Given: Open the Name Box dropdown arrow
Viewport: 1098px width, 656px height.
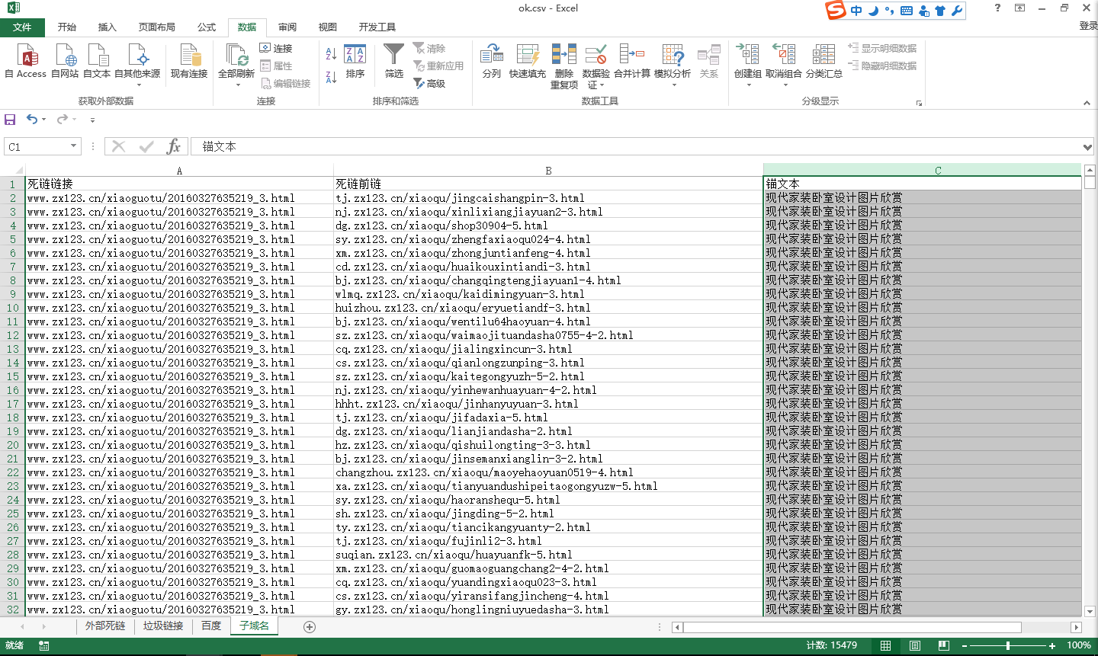Looking at the screenshot, I should click(73, 146).
